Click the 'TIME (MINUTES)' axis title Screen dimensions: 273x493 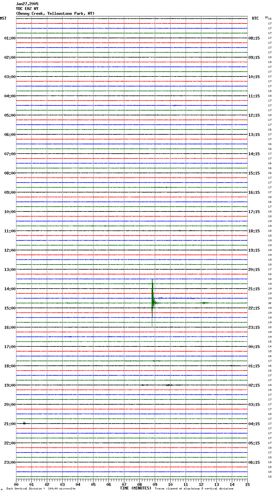136,488
